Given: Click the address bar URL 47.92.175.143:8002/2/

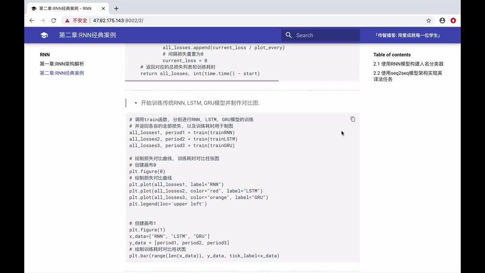Looking at the screenshot, I should pos(118,20).
